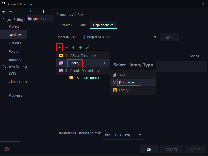Click the edit dependency pencil icon

pos(88,47)
